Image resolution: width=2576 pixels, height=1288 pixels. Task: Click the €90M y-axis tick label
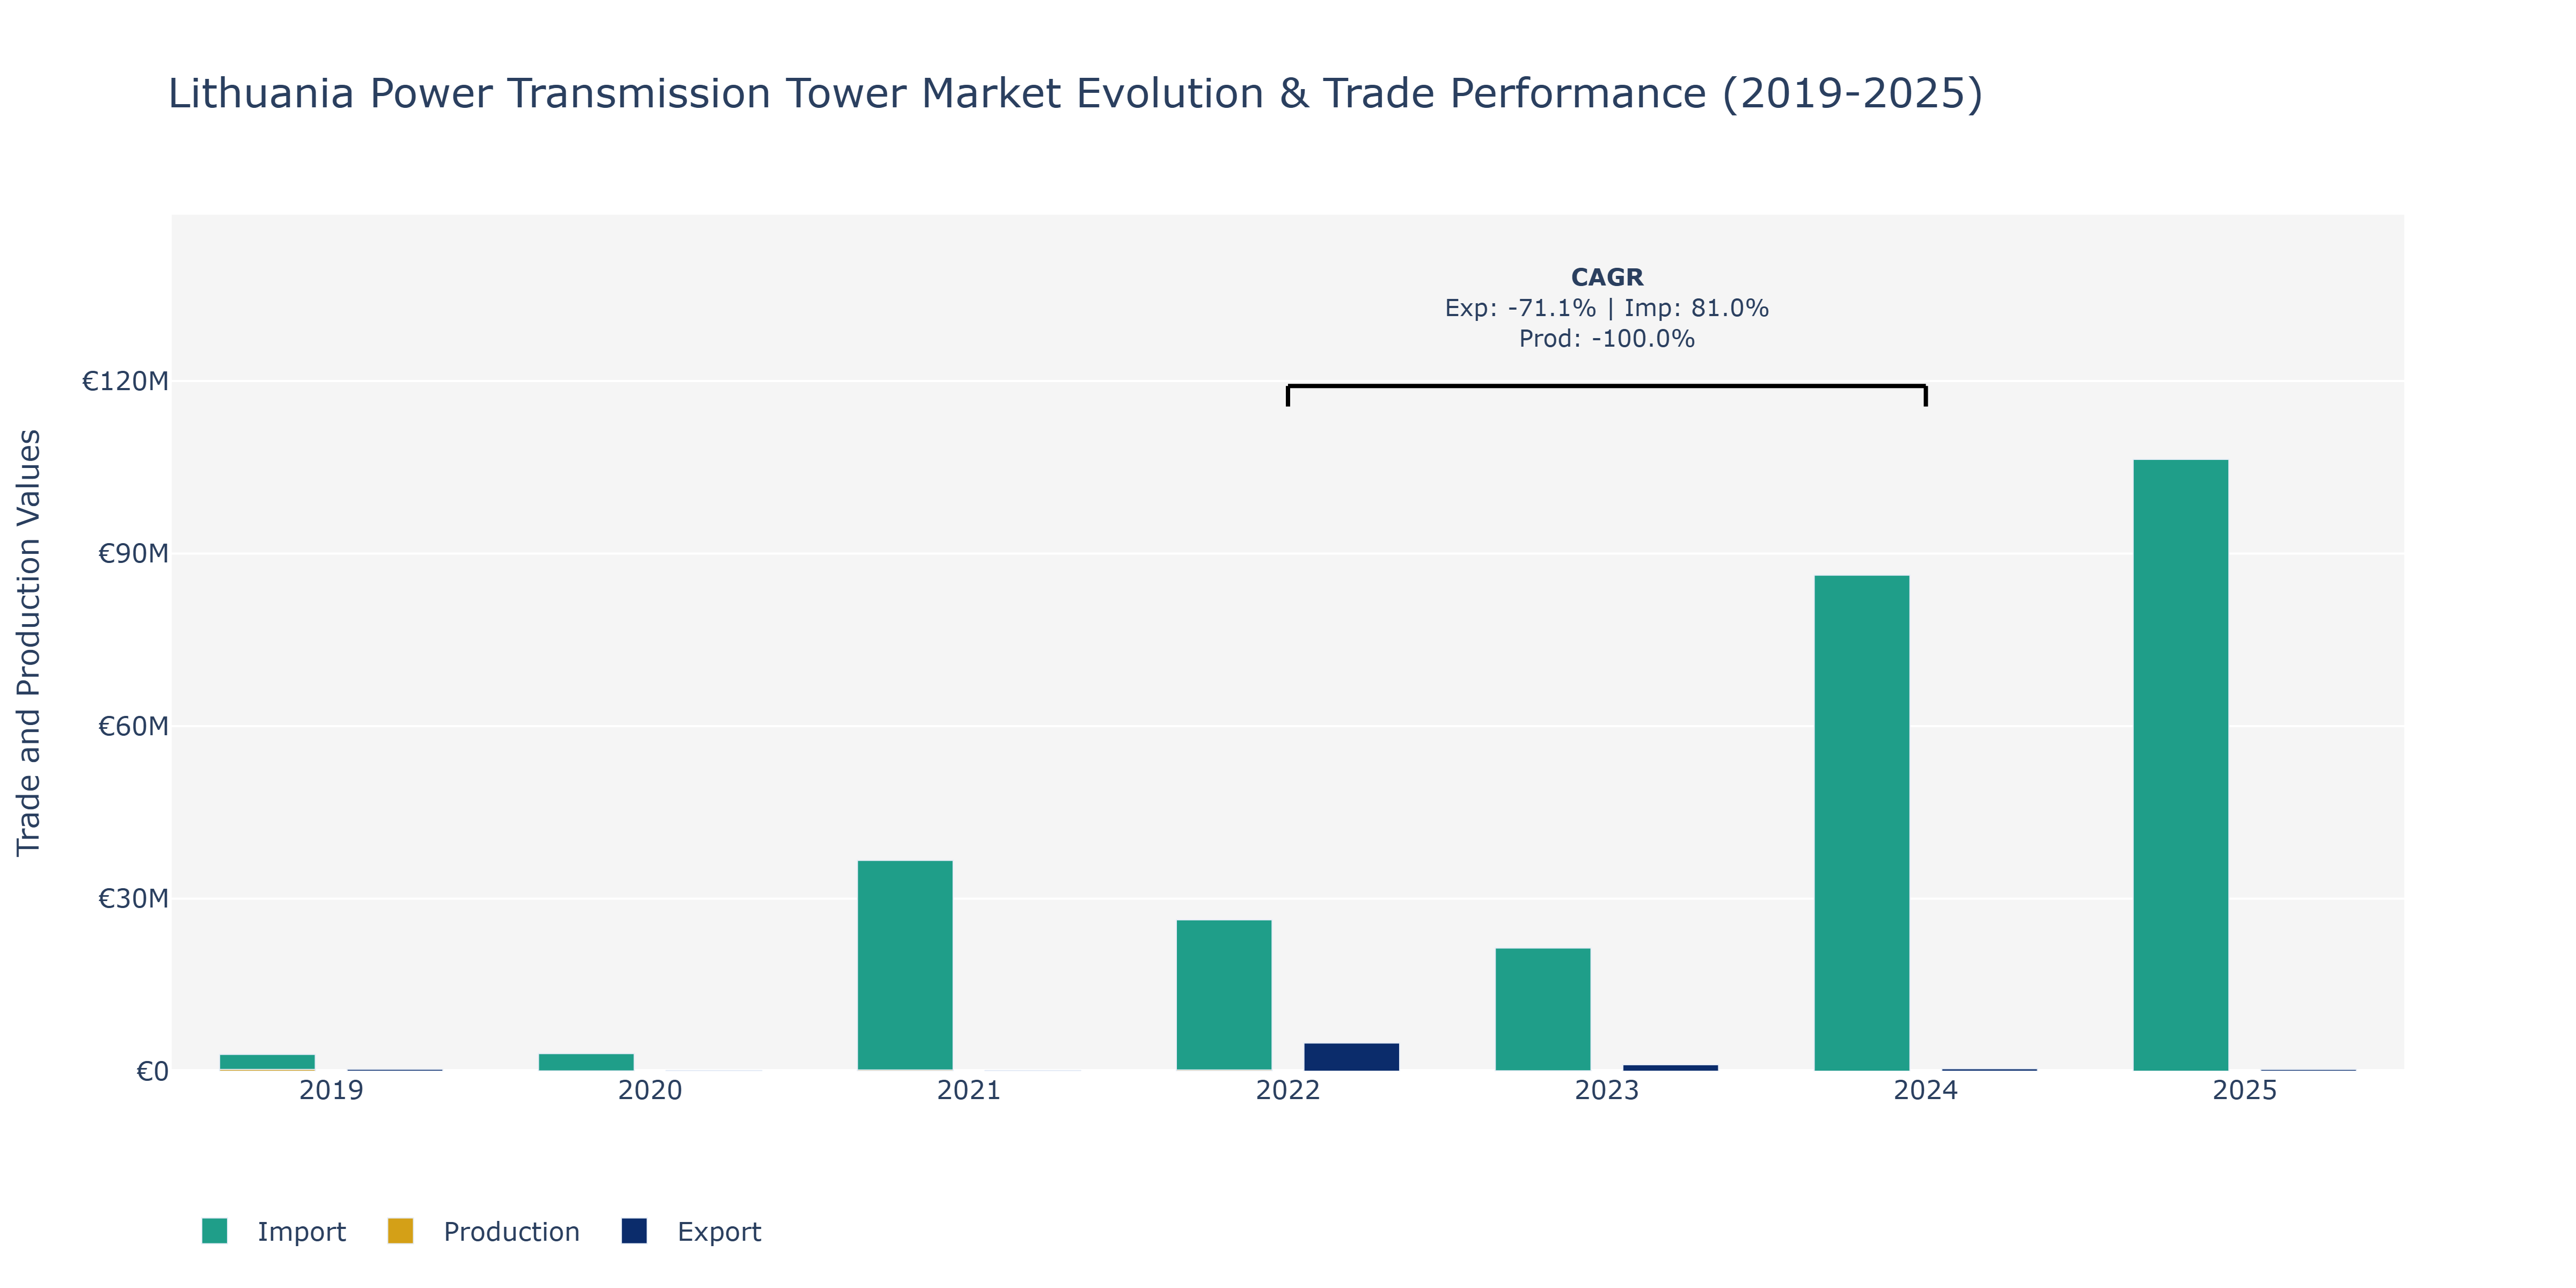(133, 554)
